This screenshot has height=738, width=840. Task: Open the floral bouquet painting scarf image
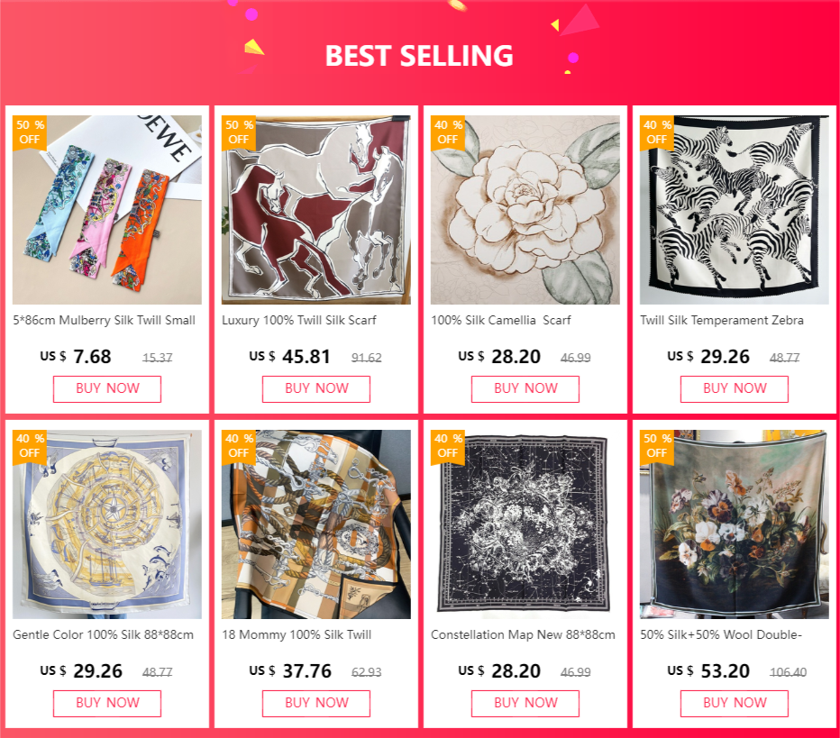click(735, 524)
